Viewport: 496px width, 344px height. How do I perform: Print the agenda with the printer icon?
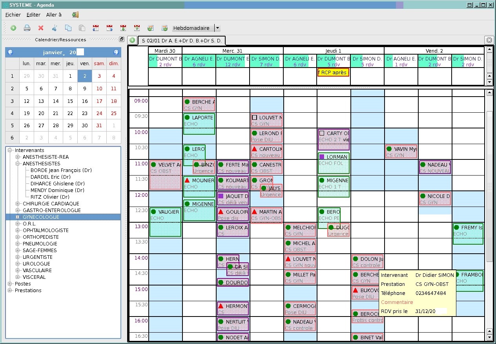(27, 28)
